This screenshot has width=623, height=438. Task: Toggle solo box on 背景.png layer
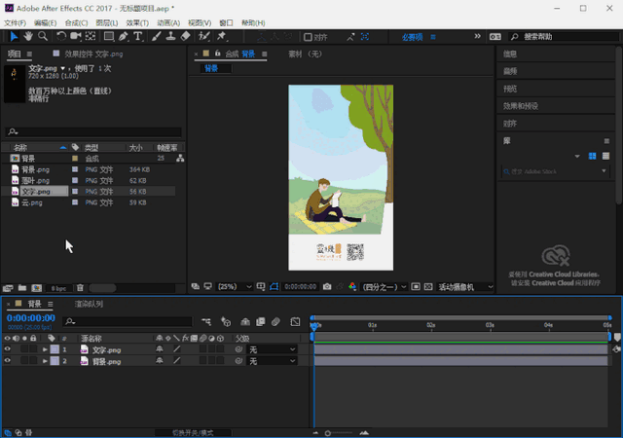point(24,360)
